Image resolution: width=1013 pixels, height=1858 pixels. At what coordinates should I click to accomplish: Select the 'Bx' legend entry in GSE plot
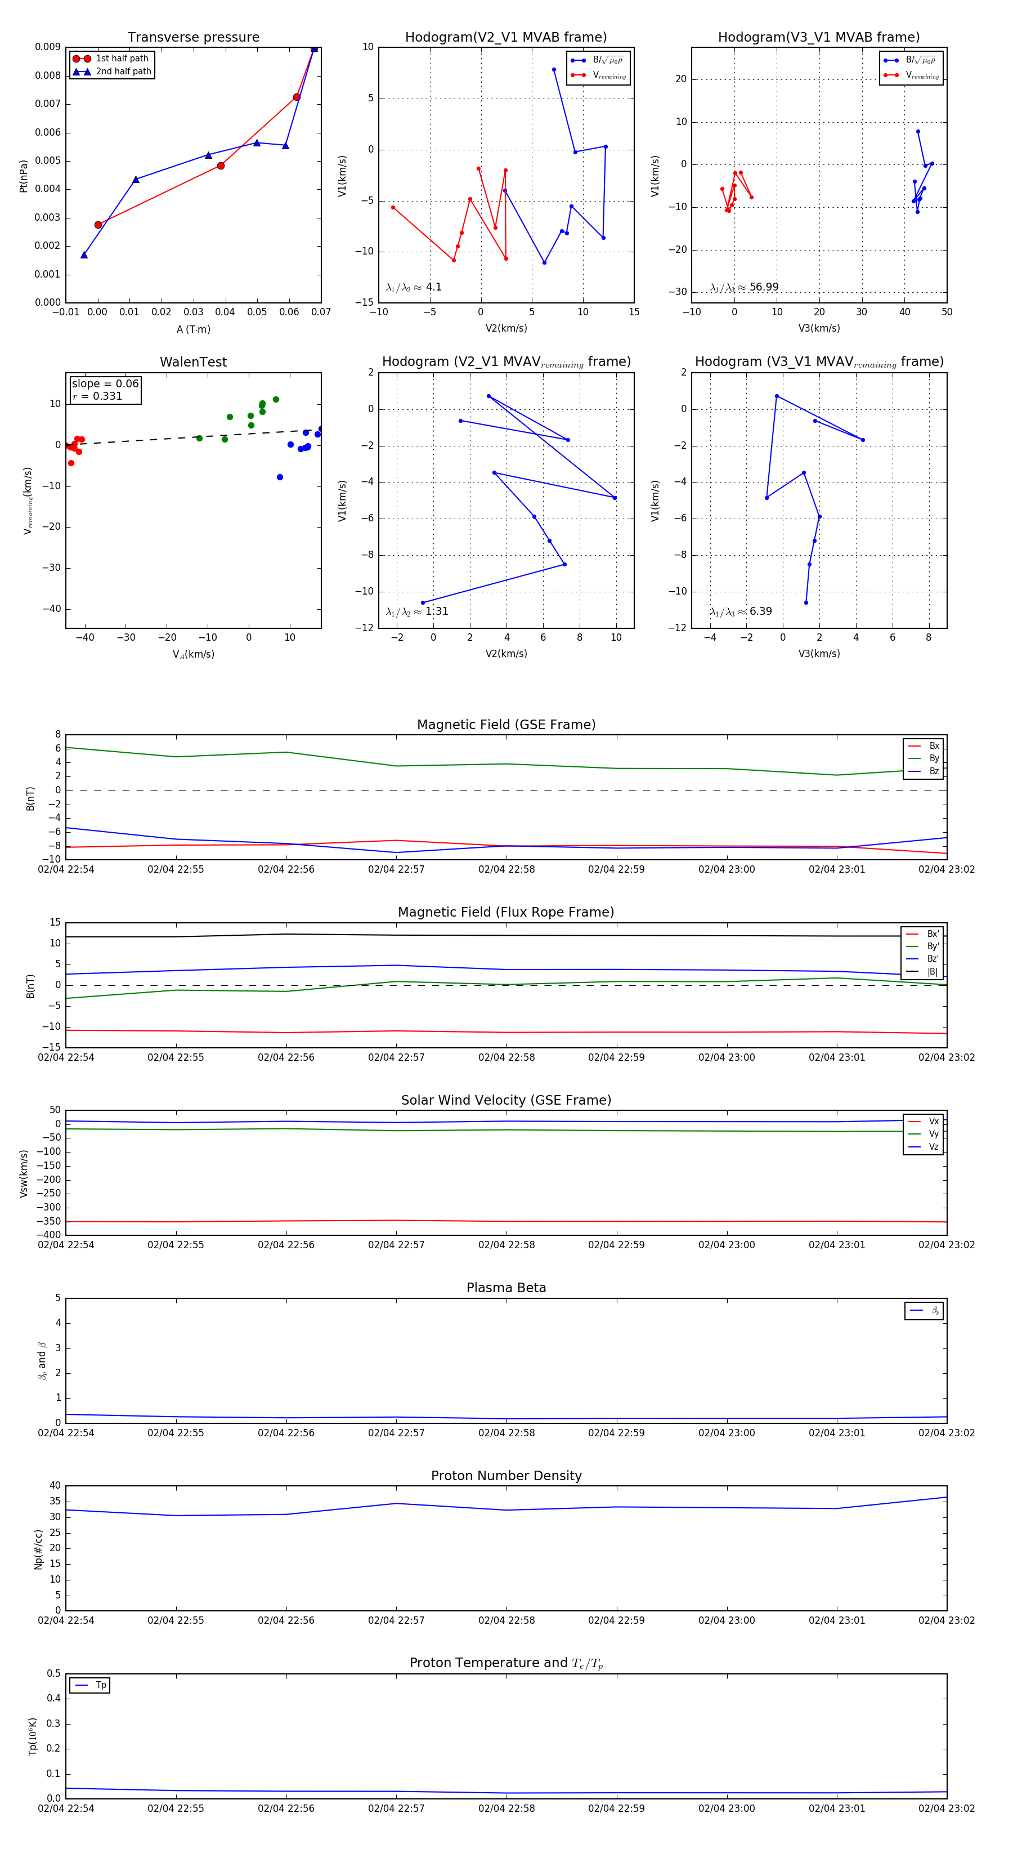[x=924, y=746]
